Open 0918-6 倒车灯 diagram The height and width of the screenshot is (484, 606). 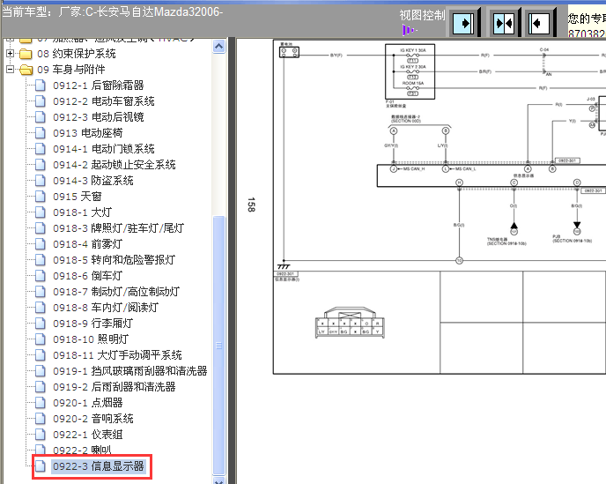[x=88, y=276]
